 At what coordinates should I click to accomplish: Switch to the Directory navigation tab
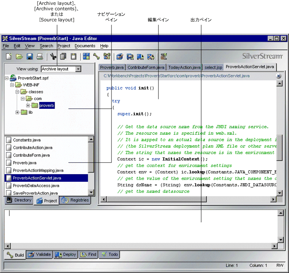(x=19, y=200)
